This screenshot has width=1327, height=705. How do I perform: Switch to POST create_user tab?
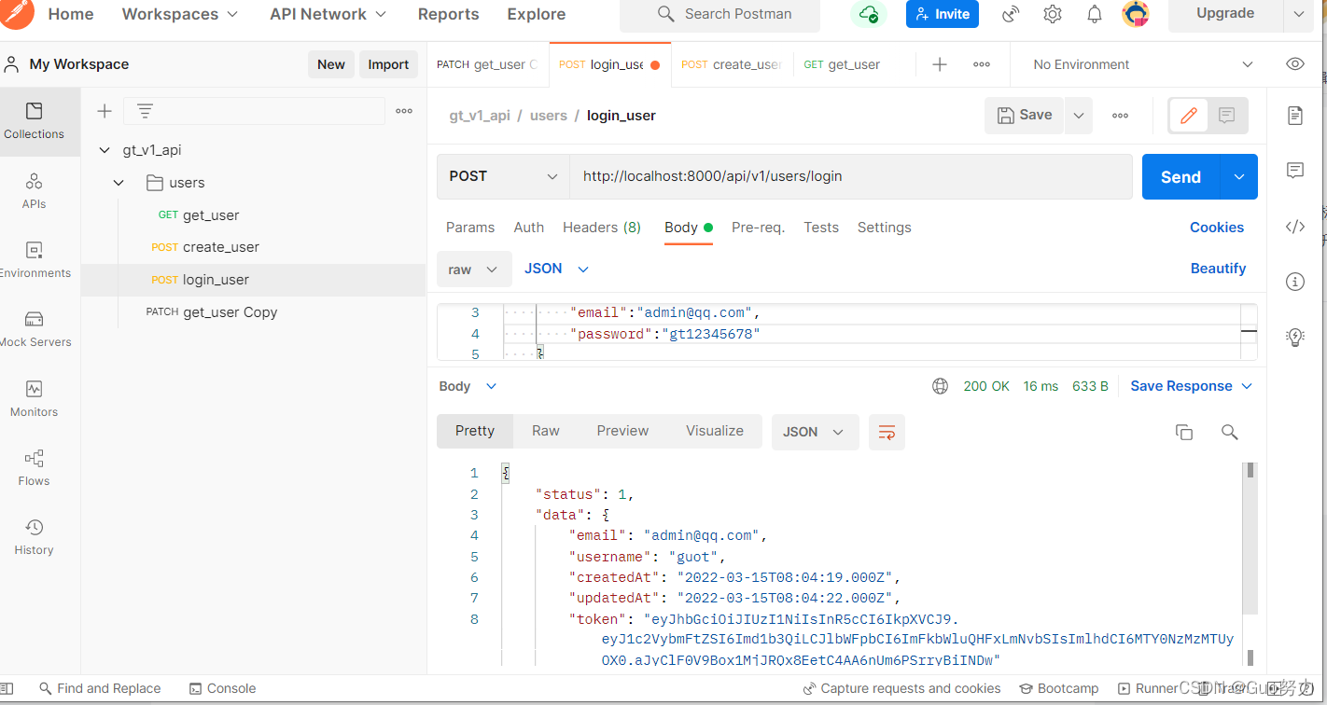(x=732, y=64)
